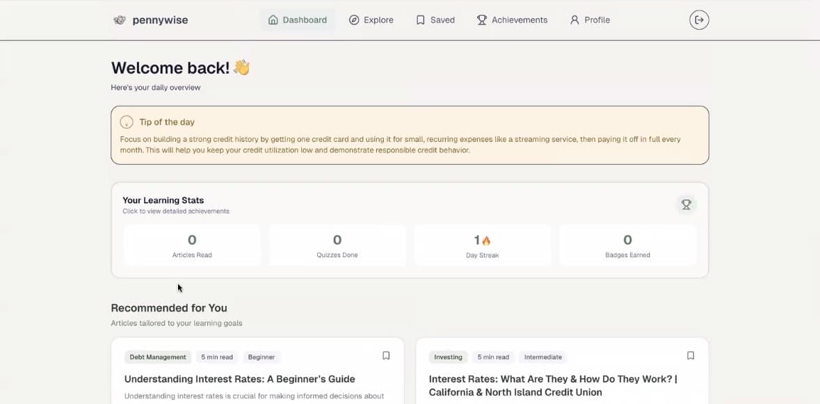Select the Explore compass icon
This screenshot has width=820, height=404.
point(355,19)
